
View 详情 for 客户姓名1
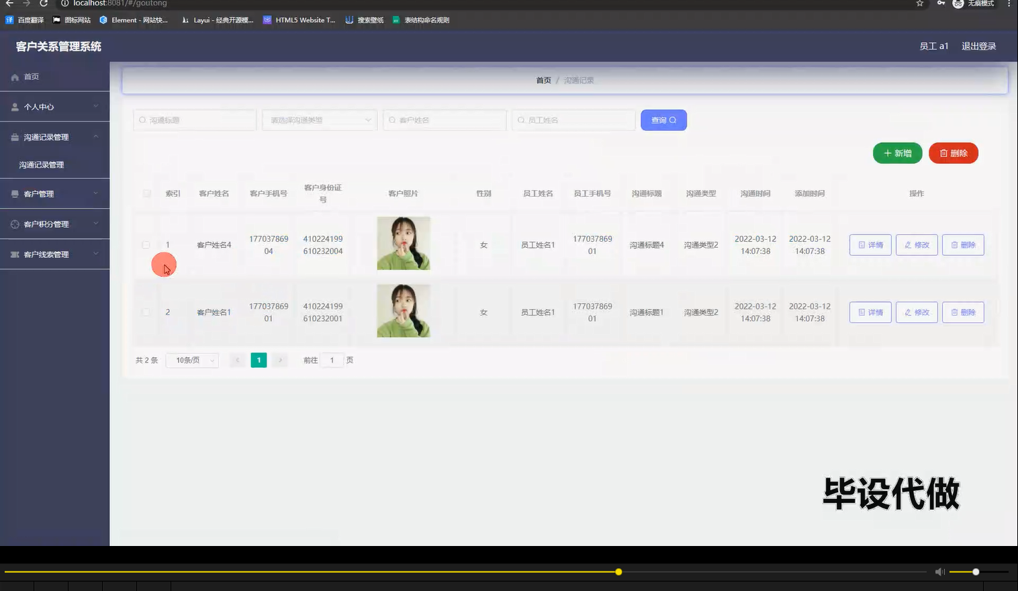coord(870,312)
